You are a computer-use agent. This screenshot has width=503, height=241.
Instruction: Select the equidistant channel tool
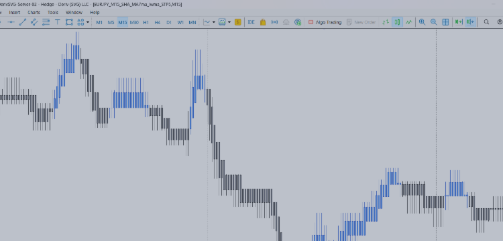pos(34,22)
